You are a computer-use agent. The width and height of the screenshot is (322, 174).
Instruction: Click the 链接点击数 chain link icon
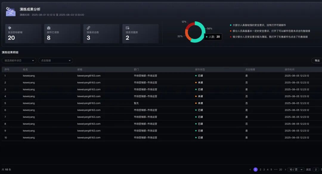tap(88, 28)
